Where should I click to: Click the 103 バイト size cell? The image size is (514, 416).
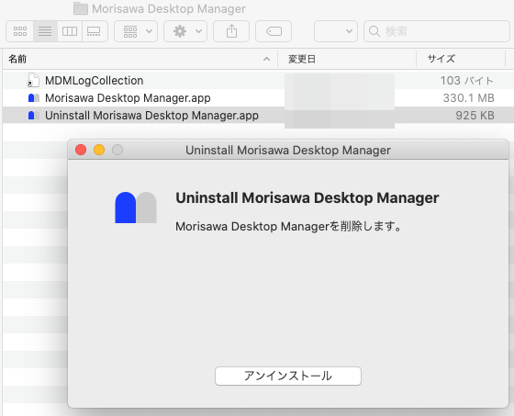[x=467, y=81]
